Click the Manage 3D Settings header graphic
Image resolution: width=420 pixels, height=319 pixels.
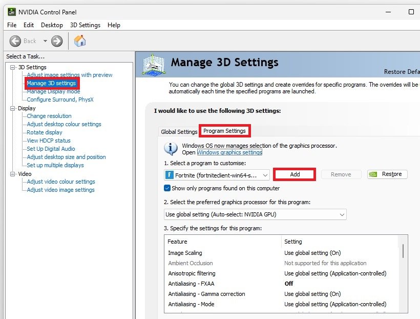(x=154, y=65)
